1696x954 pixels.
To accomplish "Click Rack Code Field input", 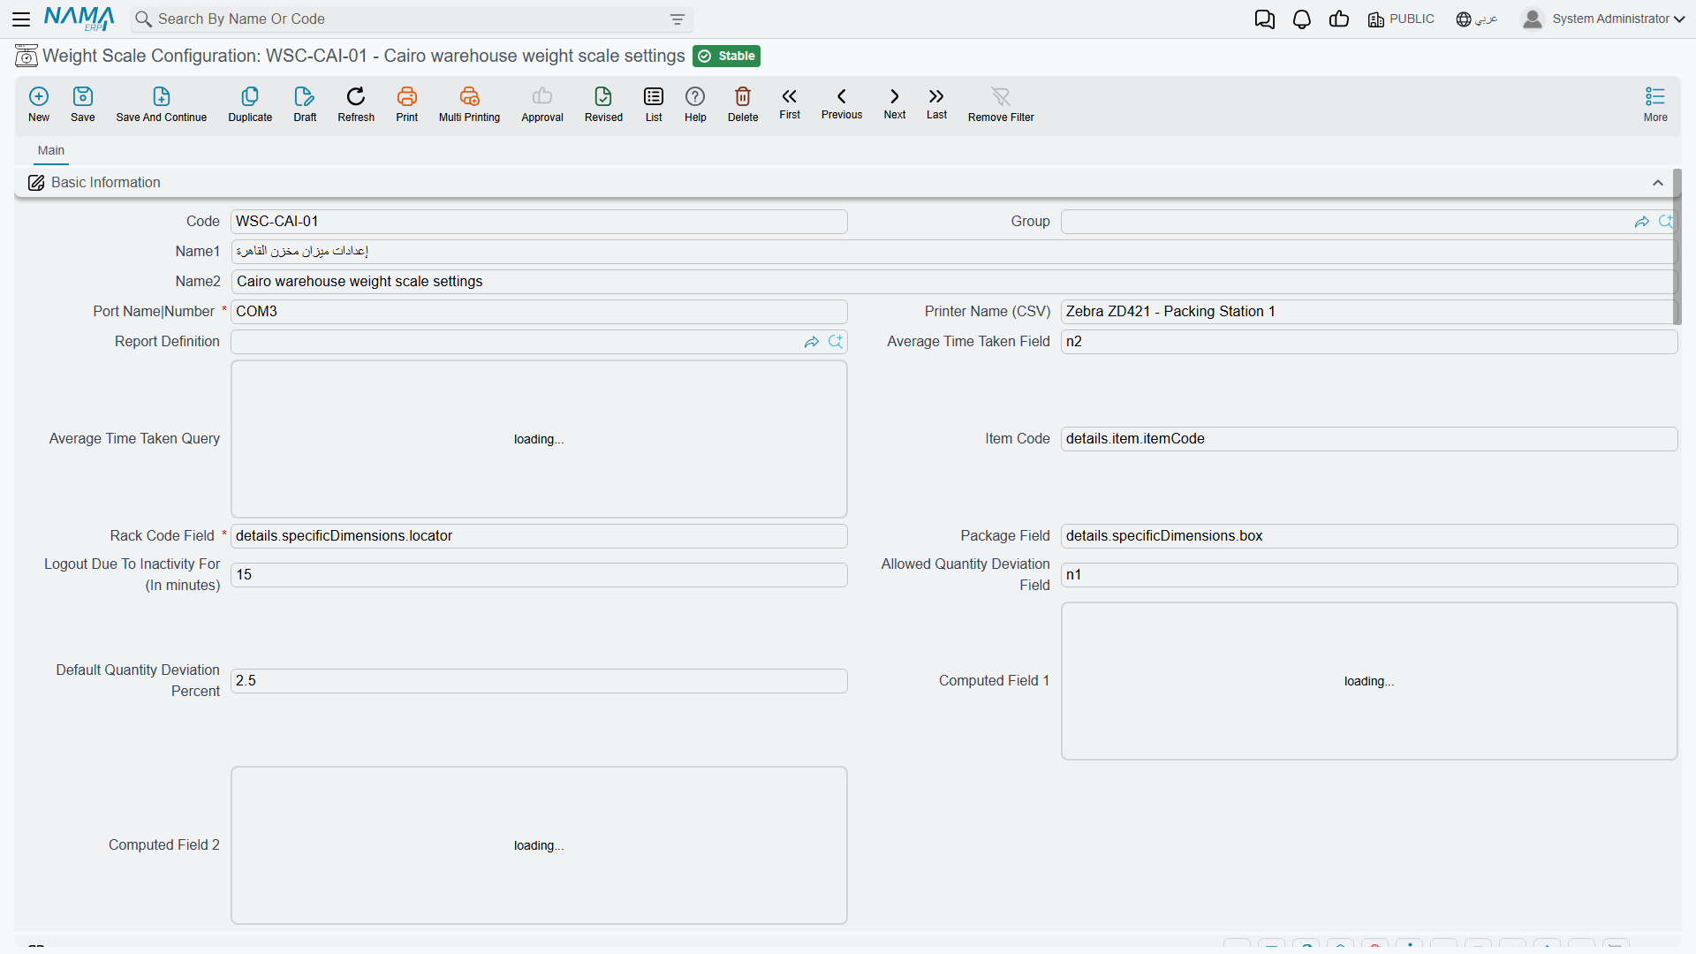I will [539, 536].
